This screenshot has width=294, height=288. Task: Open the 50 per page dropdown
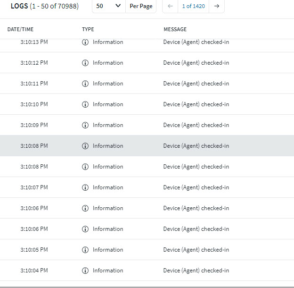click(x=108, y=6)
